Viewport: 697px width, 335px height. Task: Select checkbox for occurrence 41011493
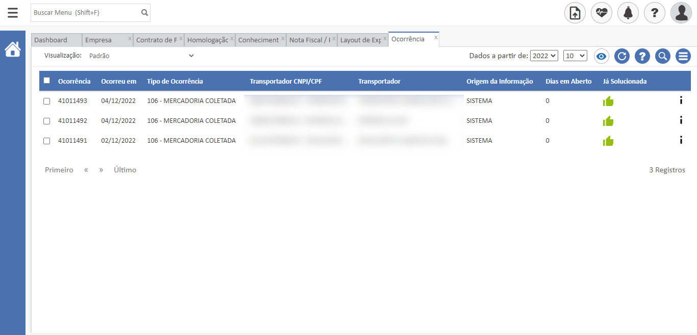coord(47,101)
